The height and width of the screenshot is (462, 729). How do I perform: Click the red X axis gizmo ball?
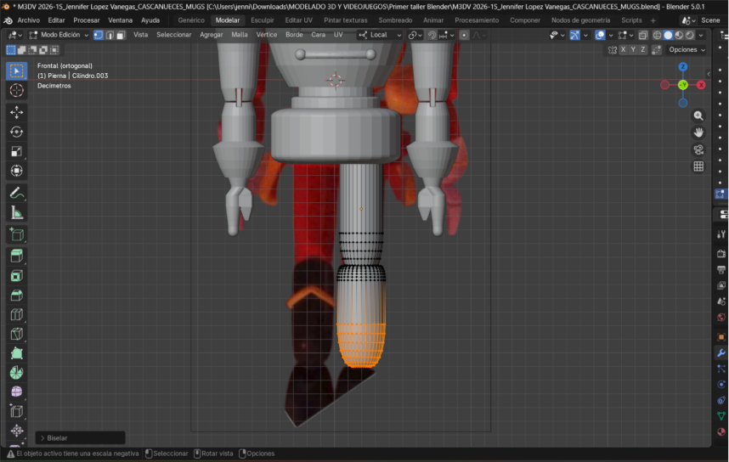click(x=701, y=84)
